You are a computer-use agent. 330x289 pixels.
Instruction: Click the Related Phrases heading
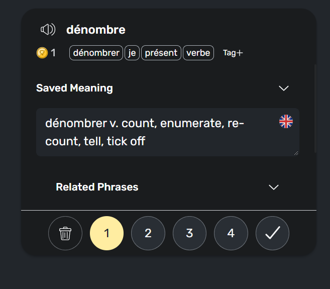coord(97,187)
